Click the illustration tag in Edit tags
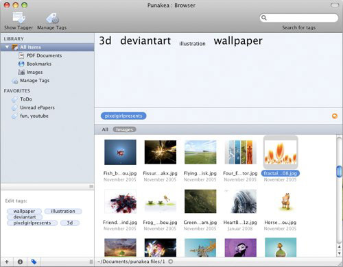Screen dimensions: 343x267 [x=63, y=211]
